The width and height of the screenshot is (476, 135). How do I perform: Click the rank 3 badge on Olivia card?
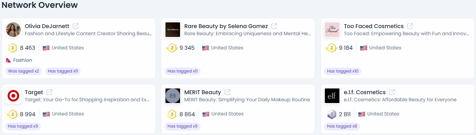(x=12, y=48)
